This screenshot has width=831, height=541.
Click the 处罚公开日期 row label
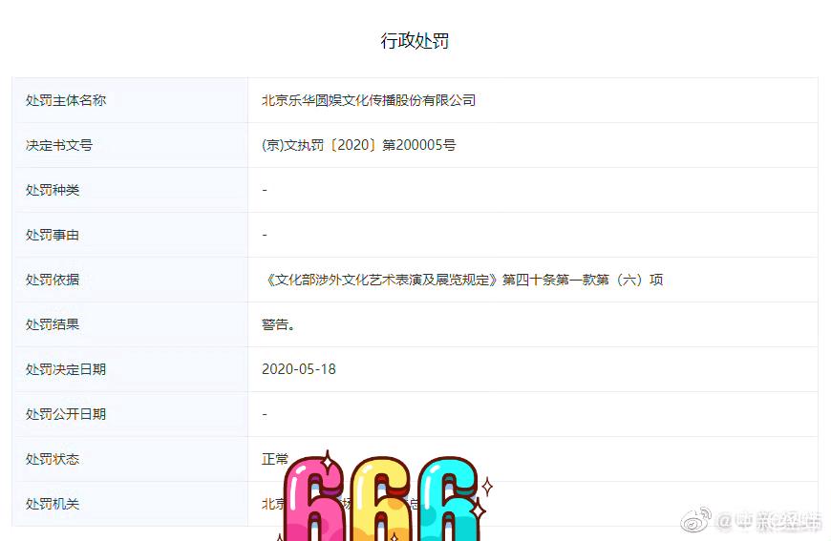pyautogui.click(x=66, y=414)
